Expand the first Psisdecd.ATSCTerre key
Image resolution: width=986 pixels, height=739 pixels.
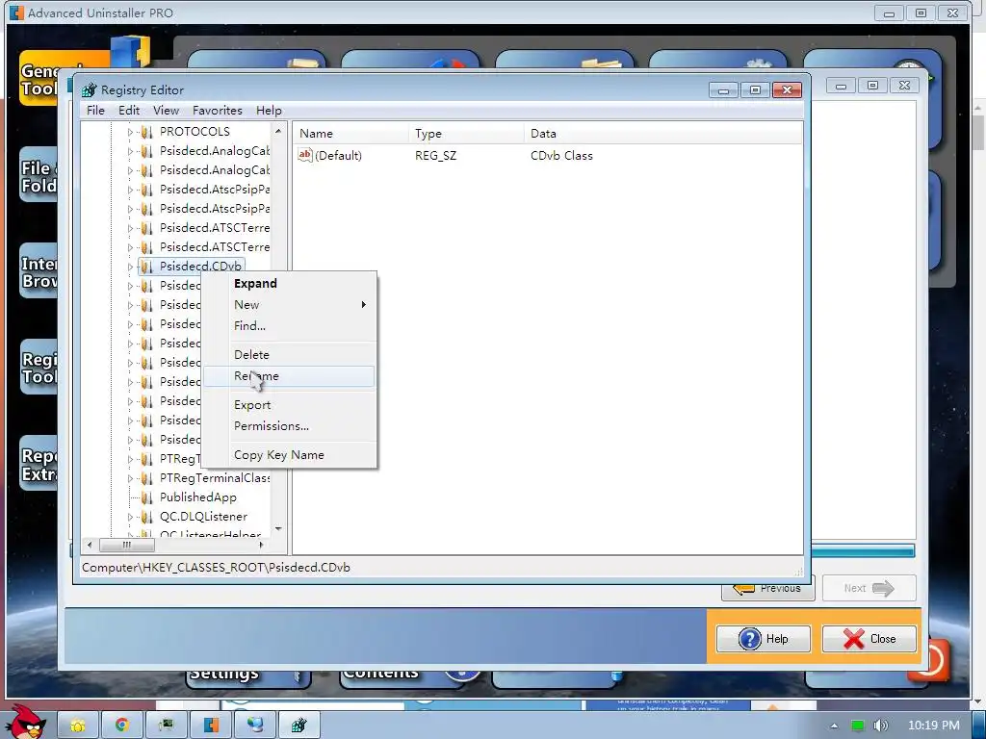click(130, 228)
